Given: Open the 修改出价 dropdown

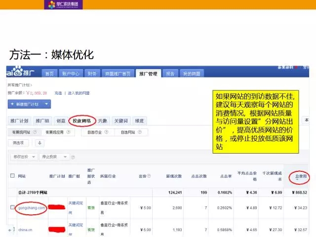Looking at the screenshot, I should [x=24, y=157].
